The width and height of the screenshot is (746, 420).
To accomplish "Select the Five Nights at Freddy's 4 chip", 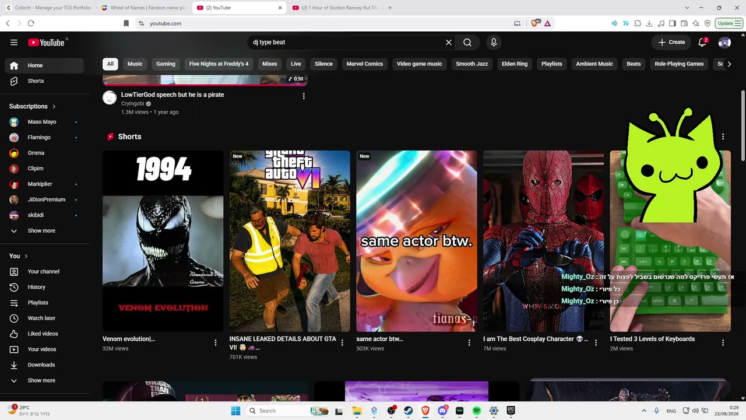I will point(219,64).
